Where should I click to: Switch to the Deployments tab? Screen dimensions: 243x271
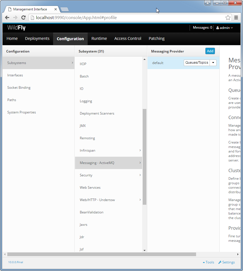(37, 38)
